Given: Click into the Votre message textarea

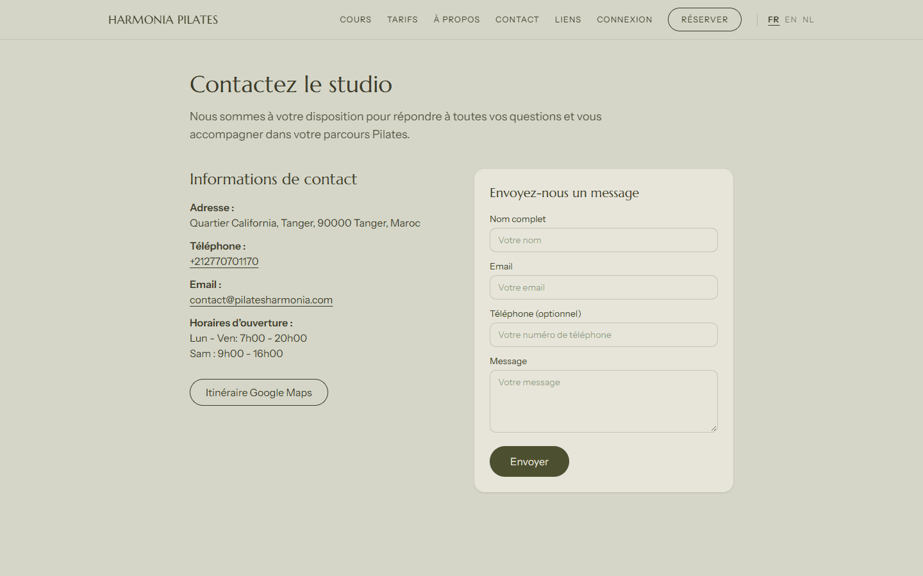Looking at the screenshot, I should click(604, 401).
